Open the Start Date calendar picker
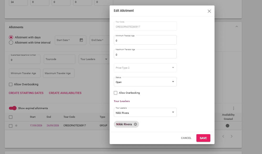 click(81, 40)
